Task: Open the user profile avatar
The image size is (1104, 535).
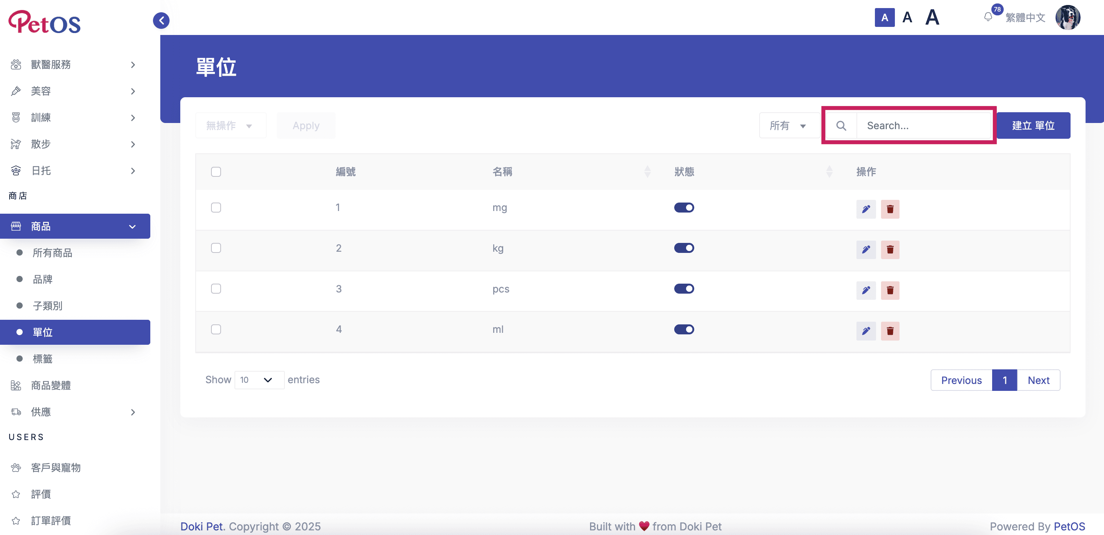Action: click(1067, 18)
